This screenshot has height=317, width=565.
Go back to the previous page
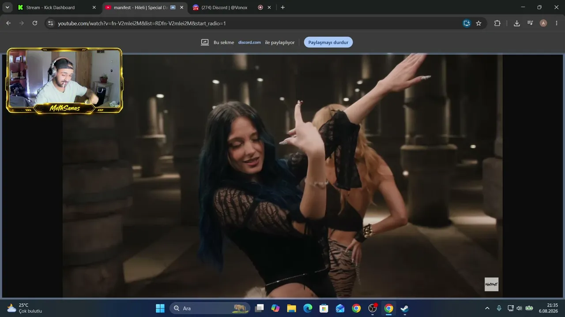pyautogui.click(x=8, y=23)
